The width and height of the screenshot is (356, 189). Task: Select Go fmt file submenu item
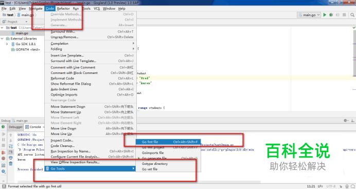[168, 142]
